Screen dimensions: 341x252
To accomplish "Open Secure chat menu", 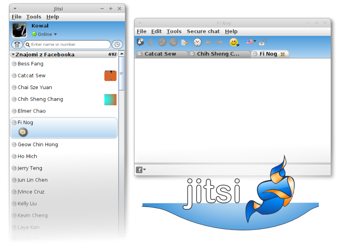I will (x=203, y=31).
